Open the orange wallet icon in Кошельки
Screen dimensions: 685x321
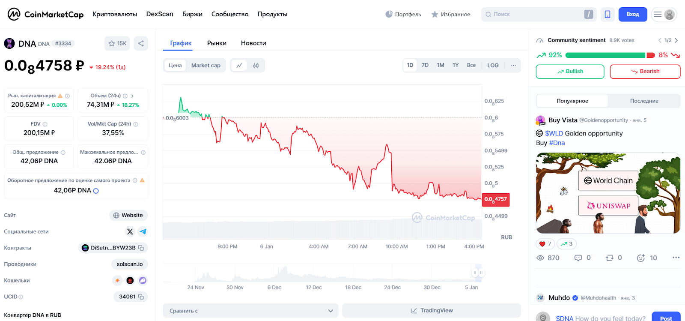(117, 280)
